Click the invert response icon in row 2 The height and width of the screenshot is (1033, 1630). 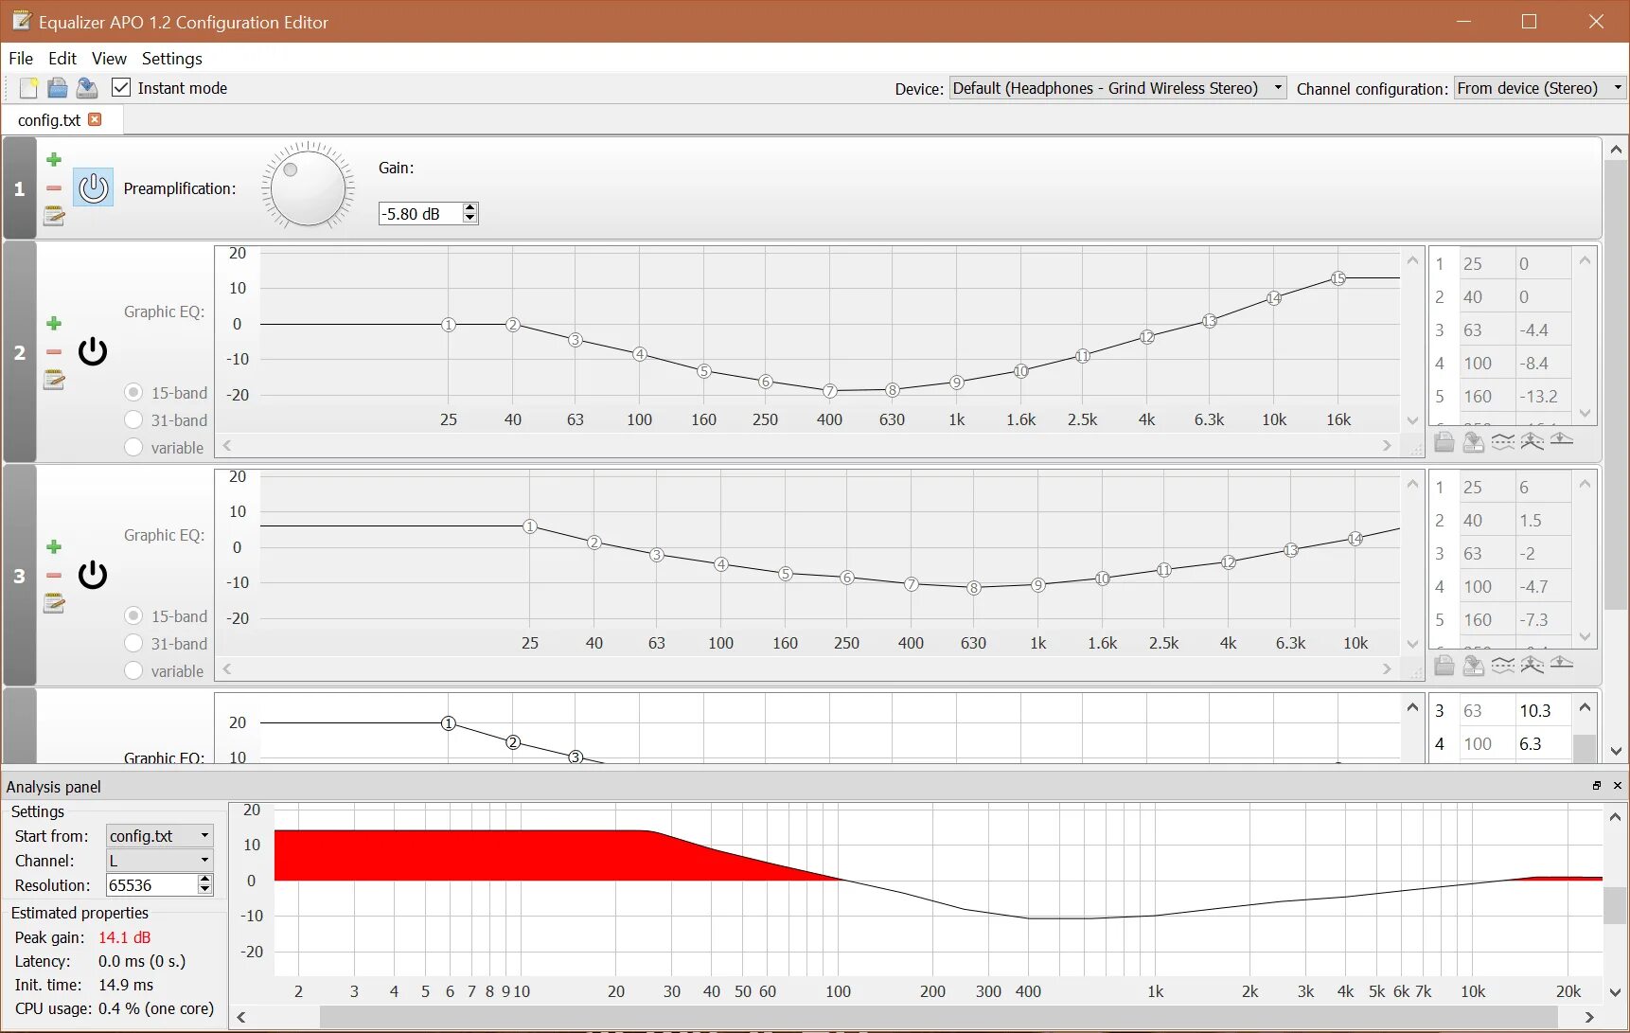[x=1503, y=441]
